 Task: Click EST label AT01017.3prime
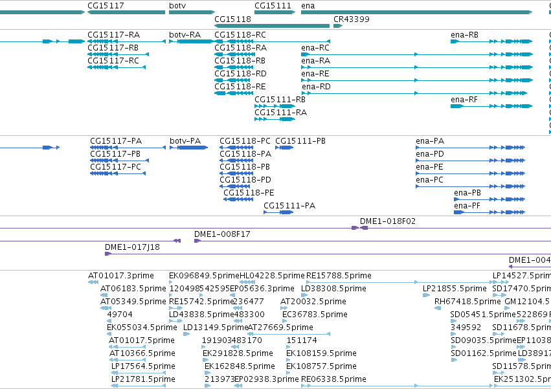[x=121, y=276]
